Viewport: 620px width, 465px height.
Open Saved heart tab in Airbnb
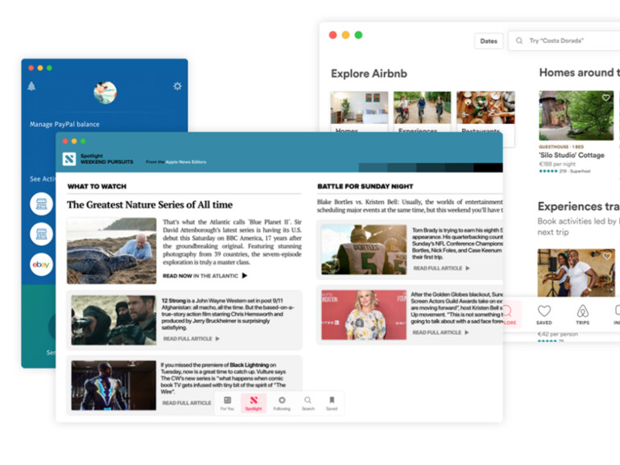click(544, 315)
